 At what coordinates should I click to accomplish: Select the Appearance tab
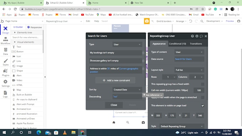(x=159, y=44)
